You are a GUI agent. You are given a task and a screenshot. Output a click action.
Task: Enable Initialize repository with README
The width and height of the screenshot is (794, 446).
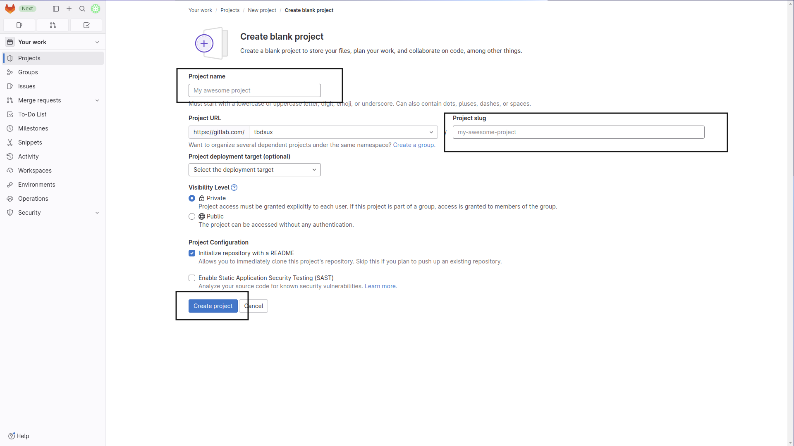[192, 253]
